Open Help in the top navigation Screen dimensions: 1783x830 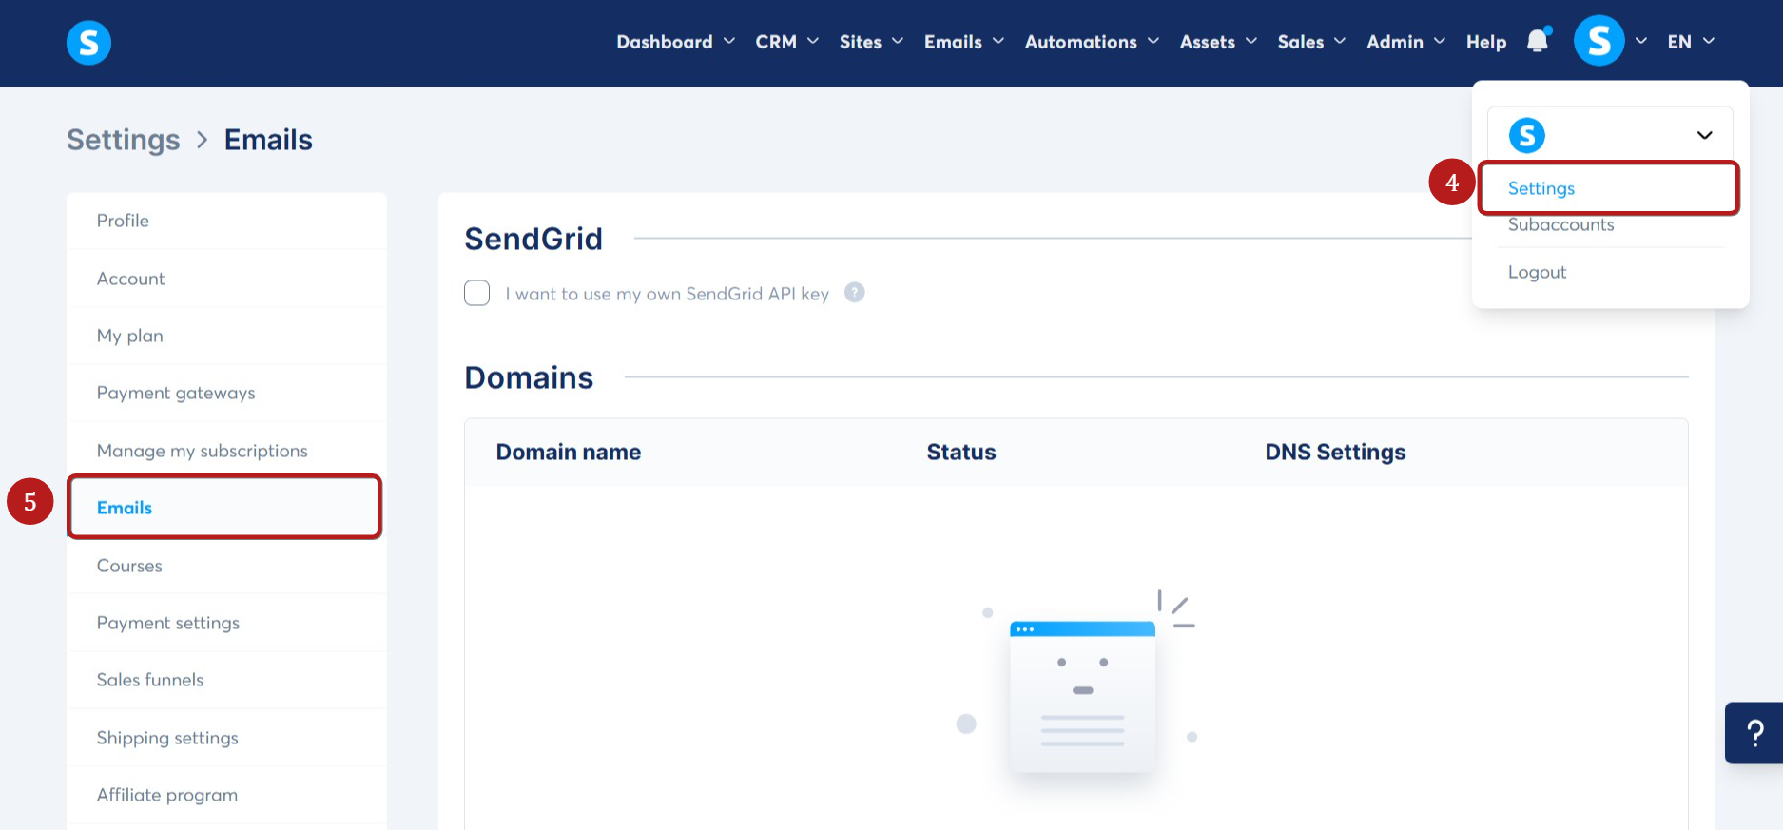(x=1486, y=42)
